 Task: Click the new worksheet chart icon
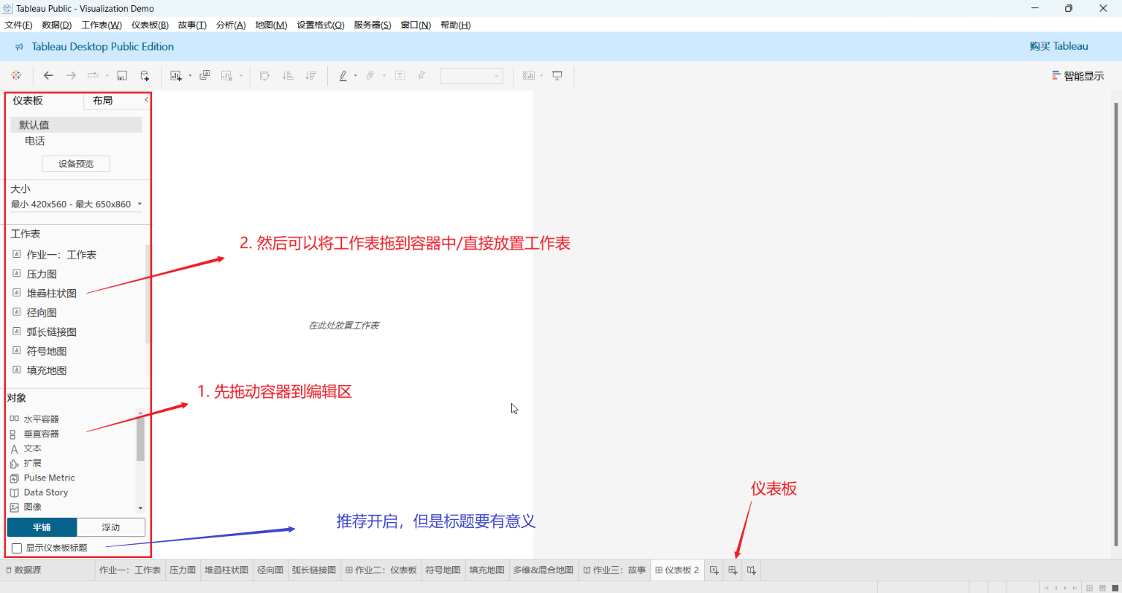[x=176, y=75]
